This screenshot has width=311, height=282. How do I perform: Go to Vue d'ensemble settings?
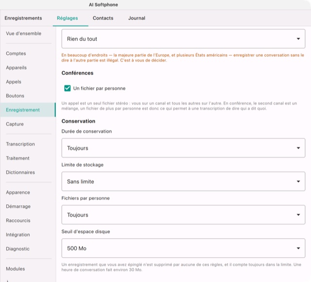tap(28, 33)
